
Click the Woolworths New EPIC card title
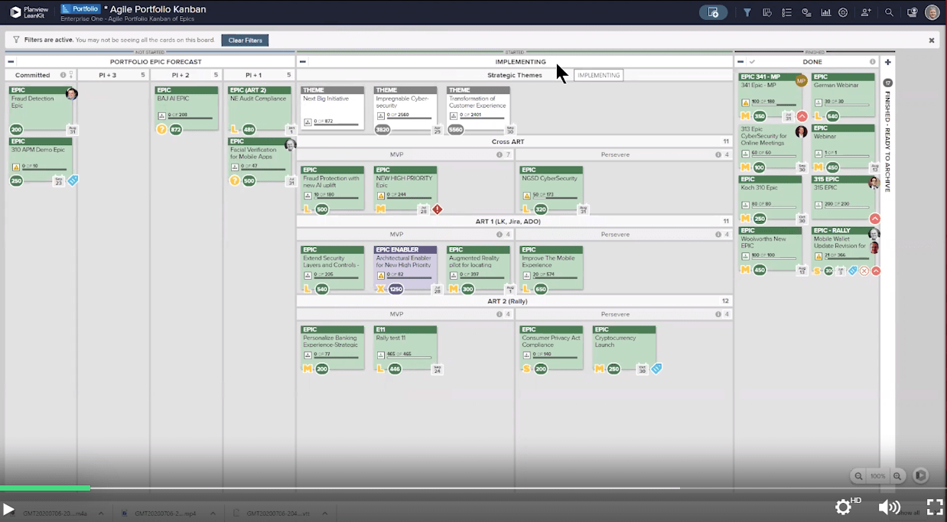click(x=763, y=242)
